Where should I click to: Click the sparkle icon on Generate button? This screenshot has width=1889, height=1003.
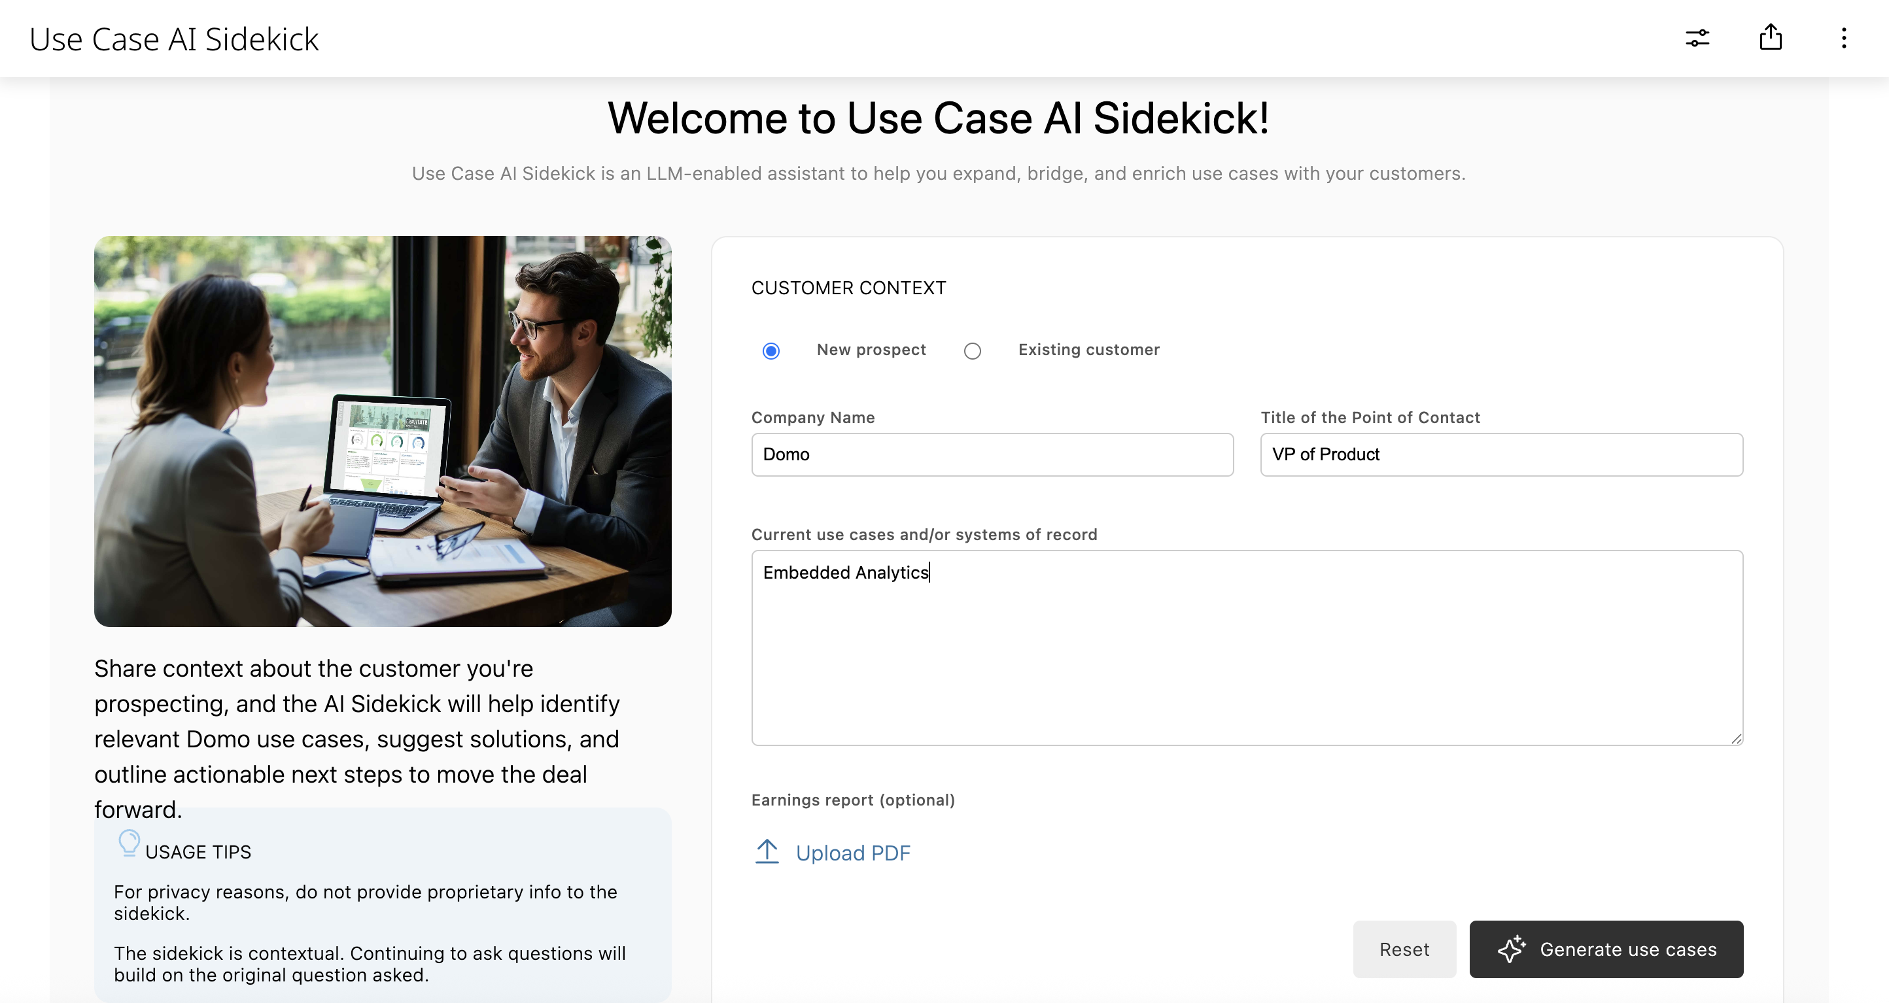pos(1512,949)
